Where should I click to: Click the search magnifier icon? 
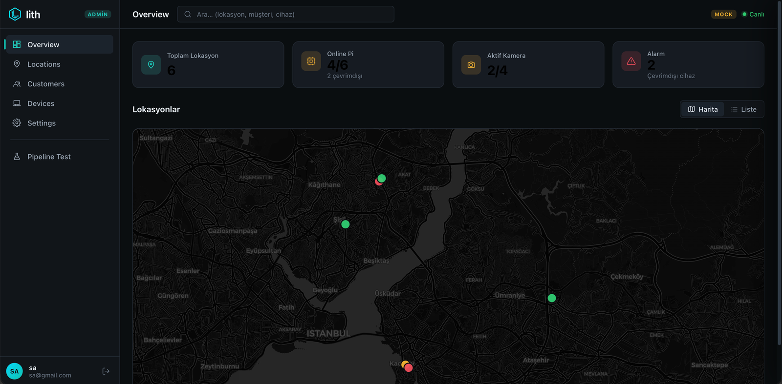tap(188, 14)
